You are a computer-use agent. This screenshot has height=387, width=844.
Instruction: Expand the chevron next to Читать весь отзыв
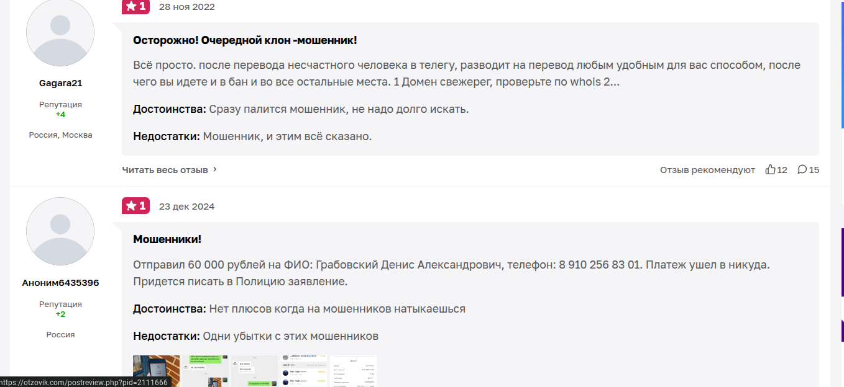pos(215,169)
